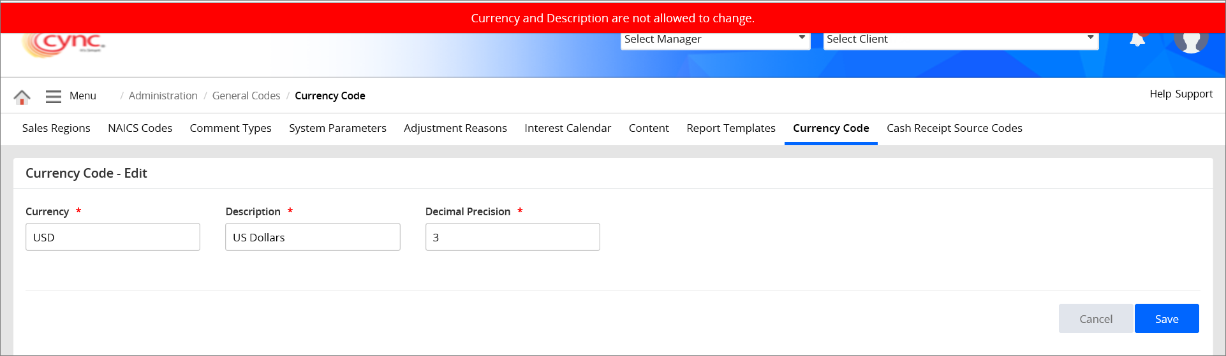Navigate to General Codes breadcrumb
Image resolution: width=1226 pixels, height=356 pixels.
pos(246,96)
